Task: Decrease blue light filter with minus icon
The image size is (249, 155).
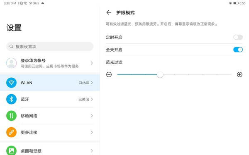Action: coord(109,74)
